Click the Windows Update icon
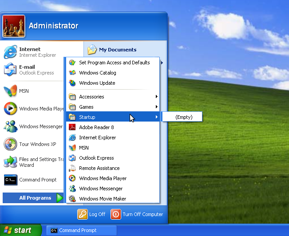 (72, 83)
